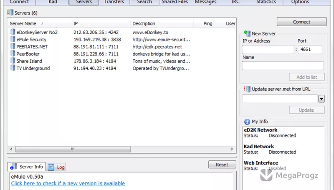
Task: Click the scrollbar left arrow
Action: point(11,149)
